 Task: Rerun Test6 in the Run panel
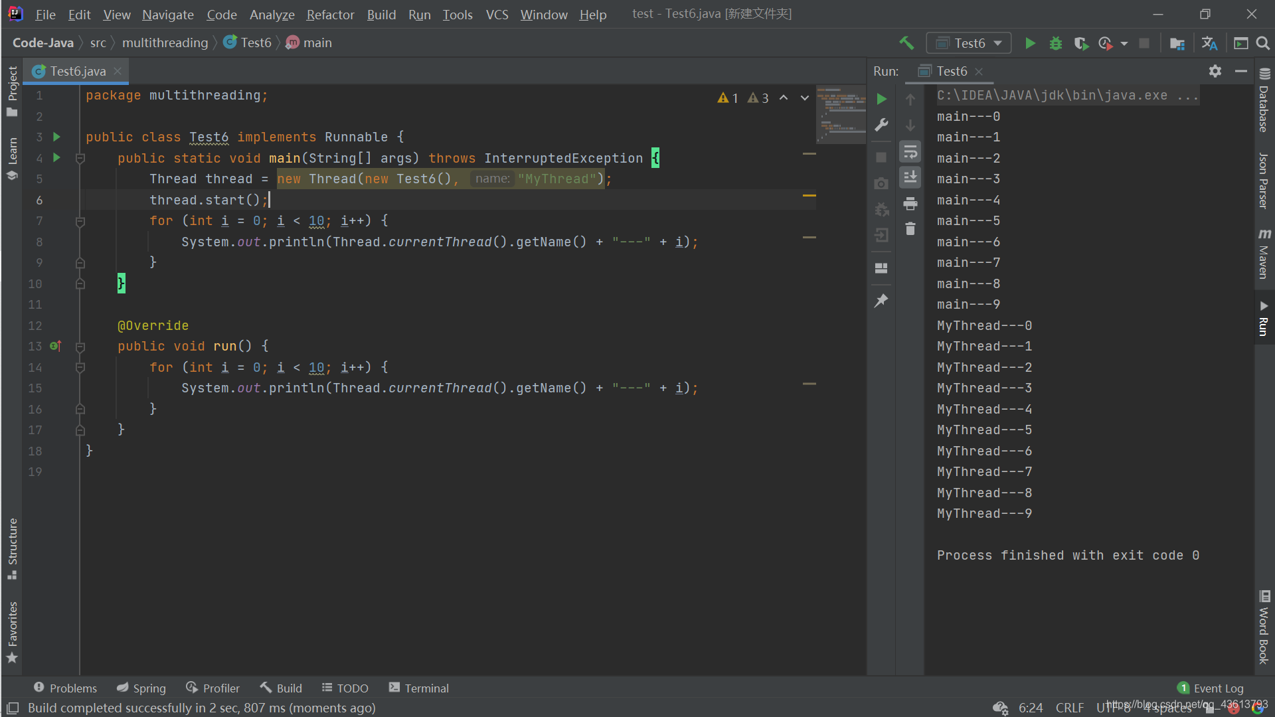click(881, 100)
